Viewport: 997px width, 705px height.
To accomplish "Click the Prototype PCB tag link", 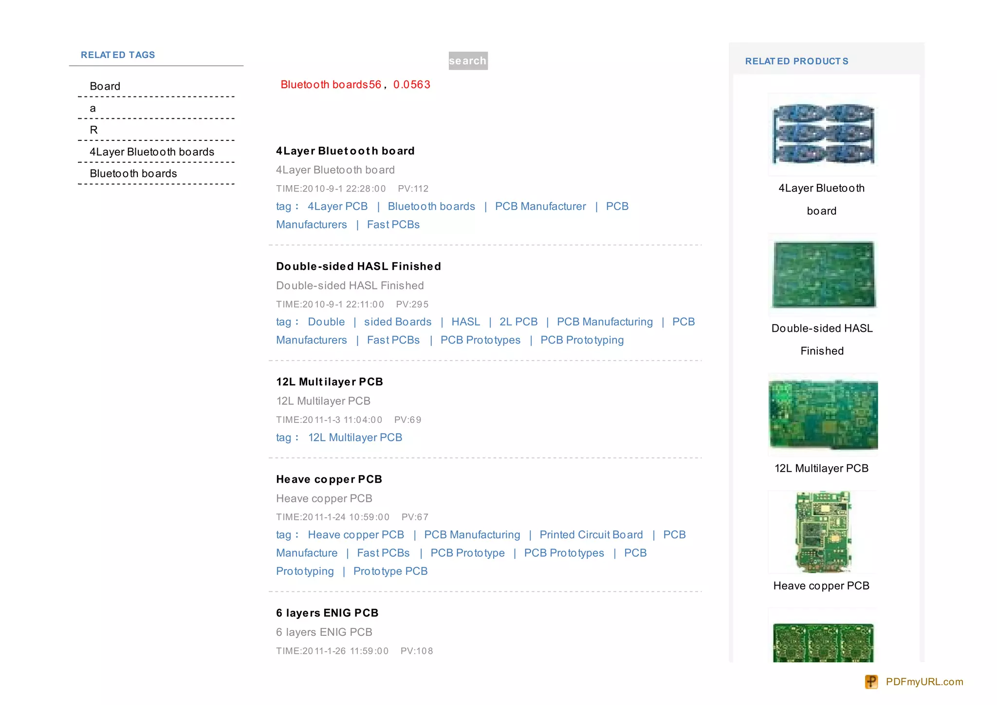I will (x=390, y=572).
